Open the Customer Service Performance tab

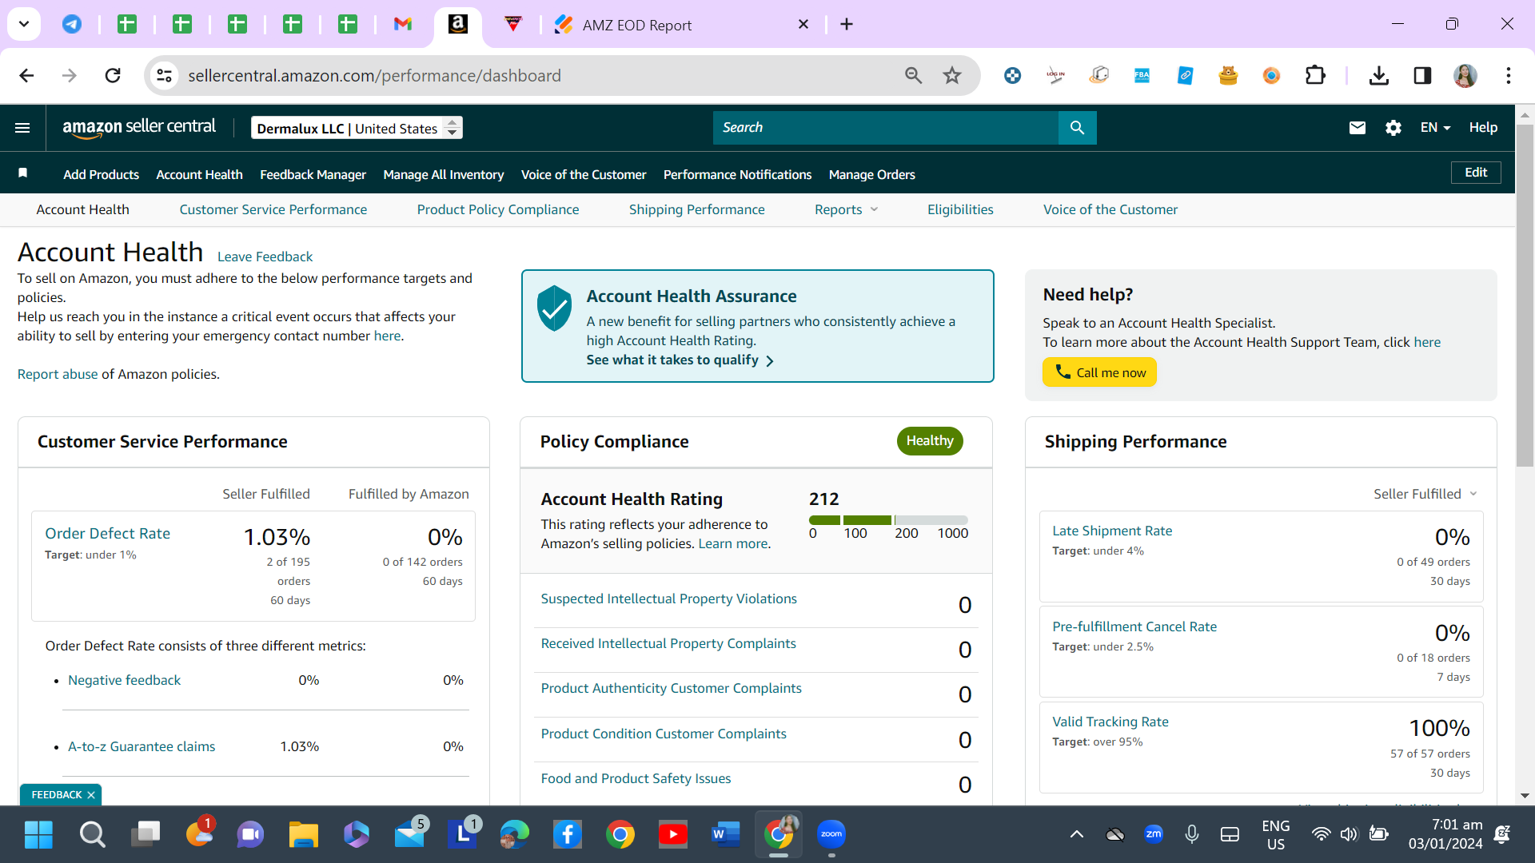pos(273,209)
